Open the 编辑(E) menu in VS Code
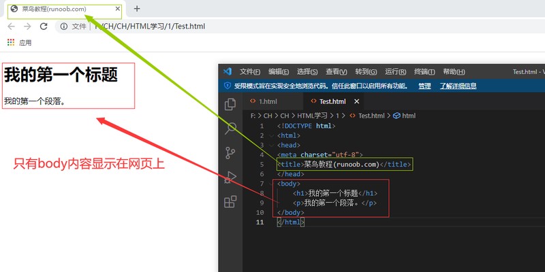The image size is (545, 272). (279, 72)
